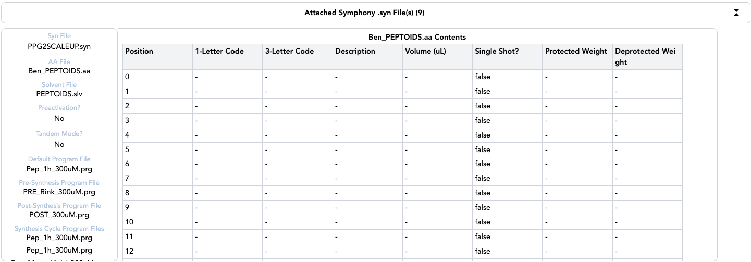Click the Description column header
The height and width of the screenshot is (262, 751).
(355, 51)
